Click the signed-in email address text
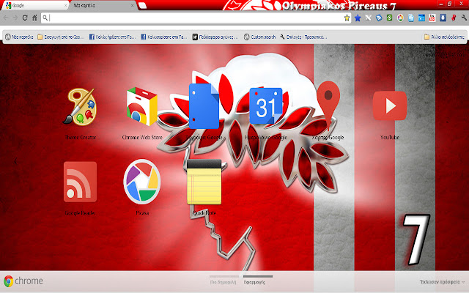Screen dimensions: 469x293 (445, 55)
